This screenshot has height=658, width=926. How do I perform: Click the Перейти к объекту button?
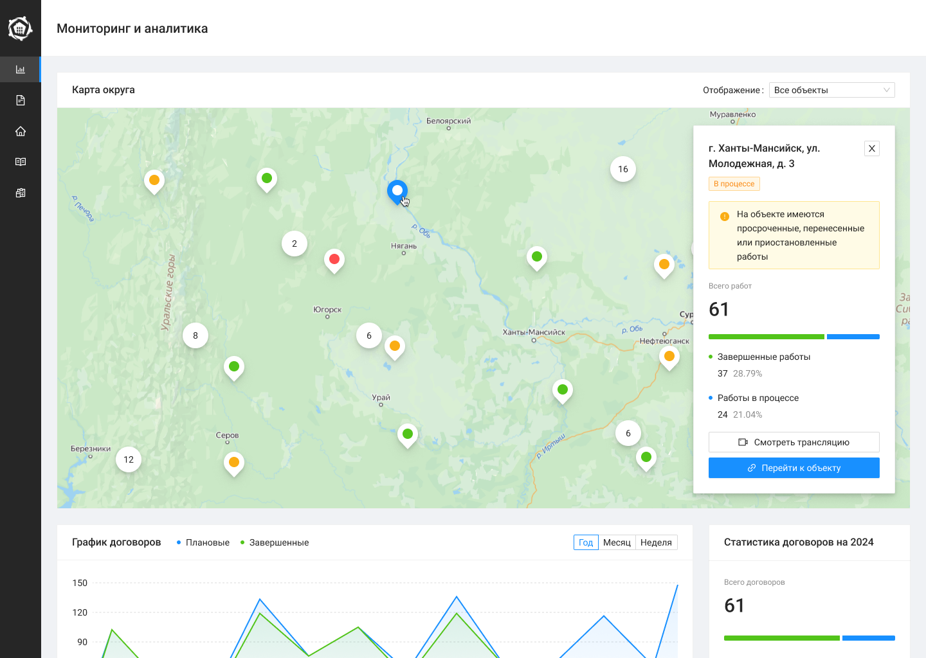click(794, 468)
